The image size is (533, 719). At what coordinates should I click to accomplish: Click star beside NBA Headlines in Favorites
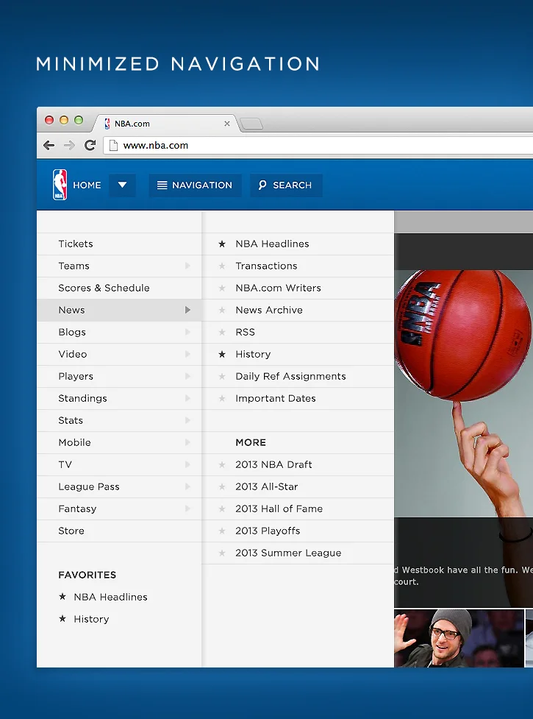coord(62,597)
